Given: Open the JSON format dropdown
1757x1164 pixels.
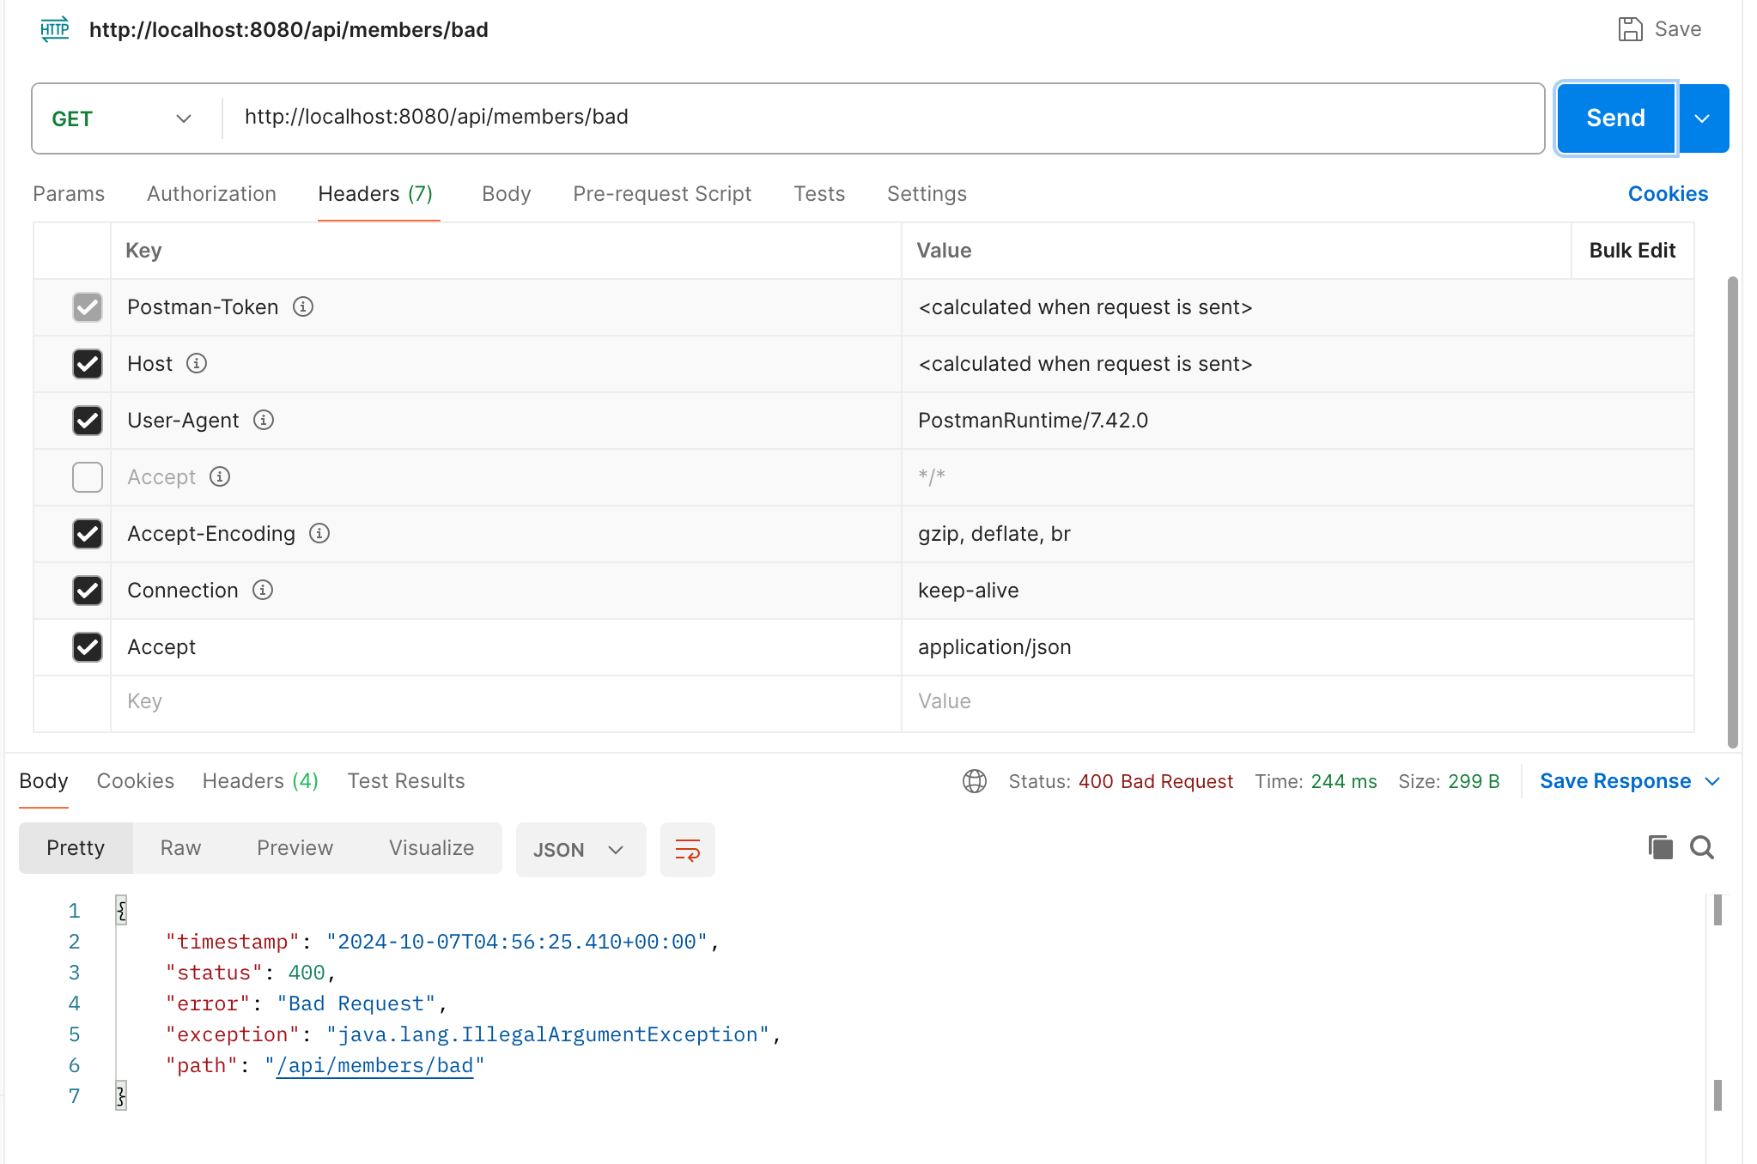Looking at the screenshot, I should (x=580, y=850).
